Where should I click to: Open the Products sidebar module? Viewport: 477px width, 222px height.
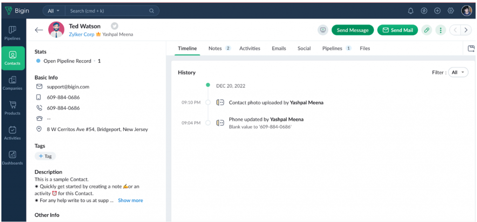point(13,108)
